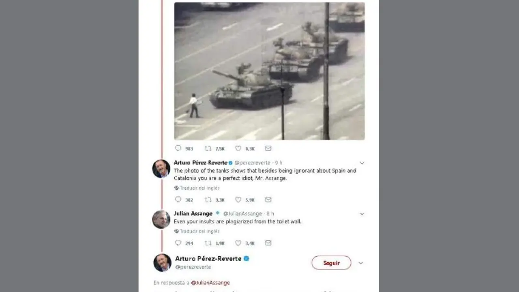Enlarge the tank photo image
519x292 pixels.
pyautogui.click(x=269, y=71)
